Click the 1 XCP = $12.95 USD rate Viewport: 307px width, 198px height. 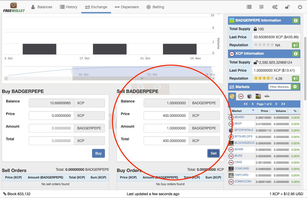pyautogui.click(x=286, y=194)
